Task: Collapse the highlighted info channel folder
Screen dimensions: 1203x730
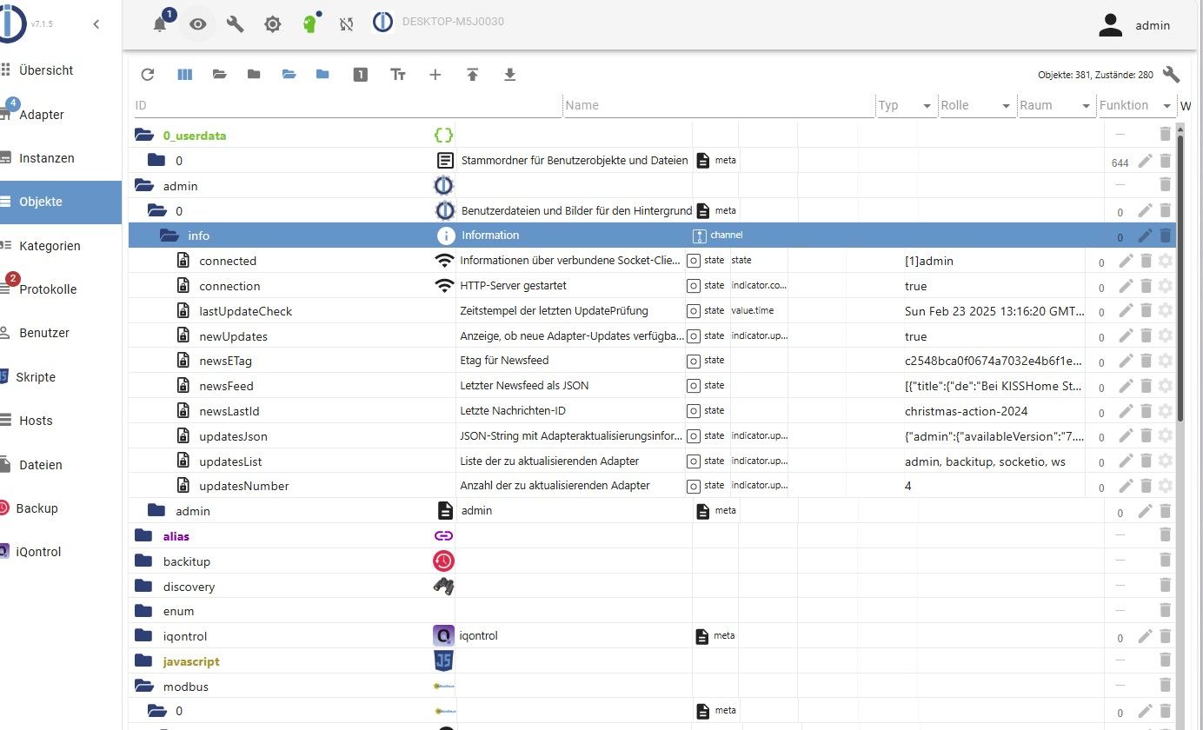Action: point(169,236)
